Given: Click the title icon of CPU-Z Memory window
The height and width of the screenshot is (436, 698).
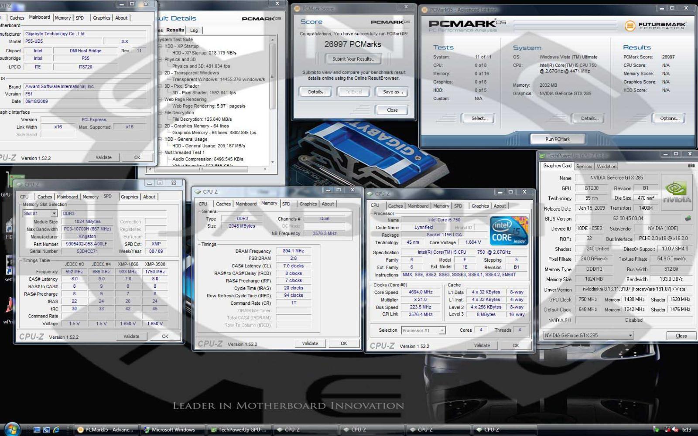Looking at the screenshot, I should coord(198,192).
